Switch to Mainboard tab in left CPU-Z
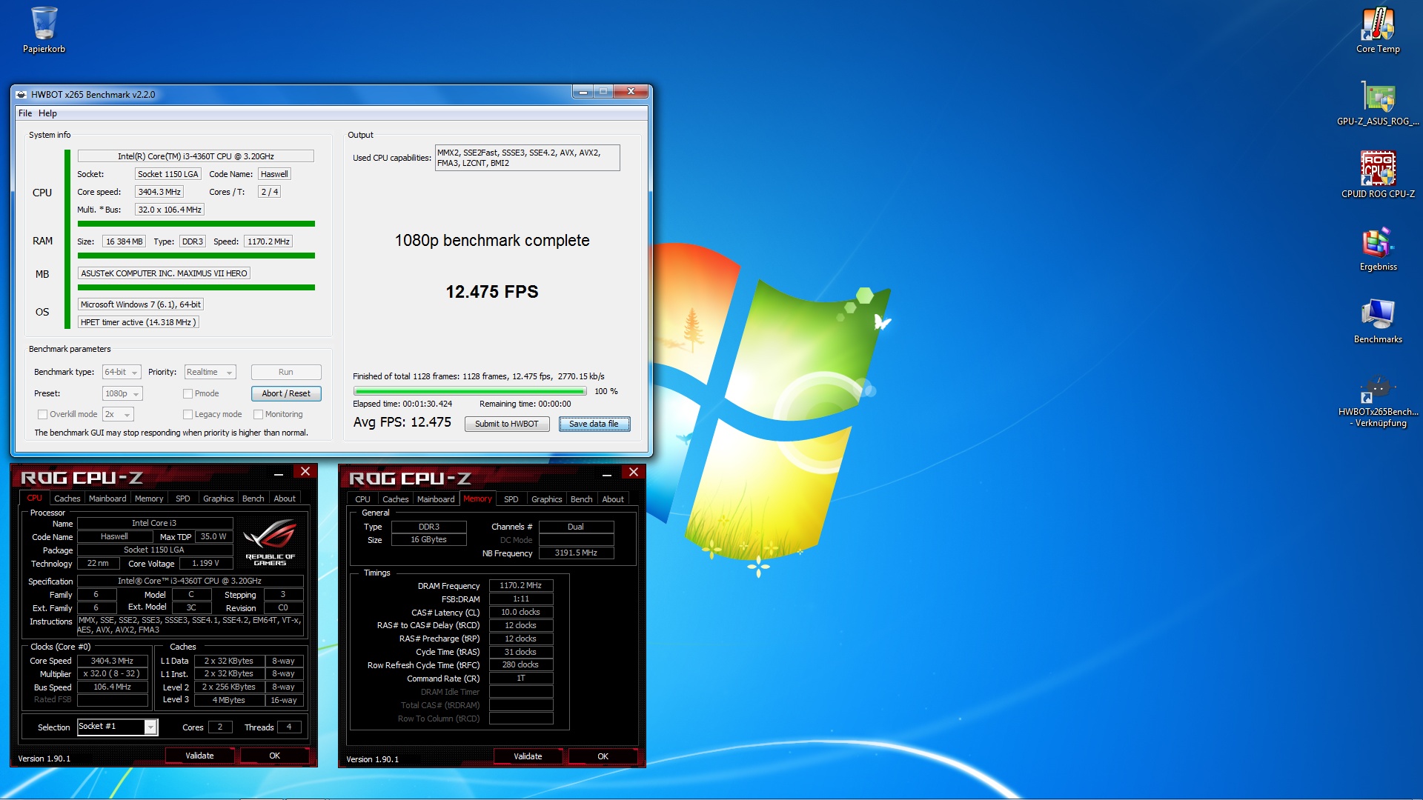Image resolution: width=1423 pixels, height=800 pixels. click(107, 499)
